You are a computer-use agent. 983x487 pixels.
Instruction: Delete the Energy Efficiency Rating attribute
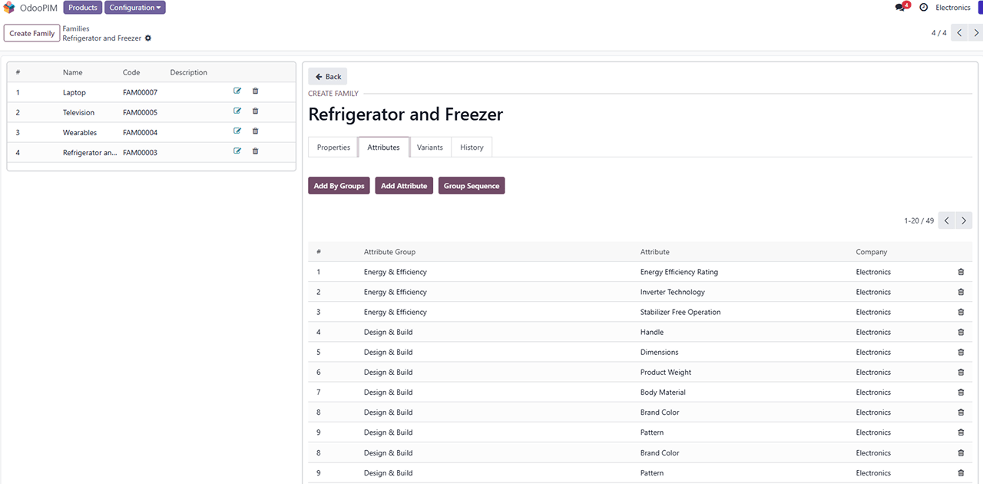[x=961, y=272]
